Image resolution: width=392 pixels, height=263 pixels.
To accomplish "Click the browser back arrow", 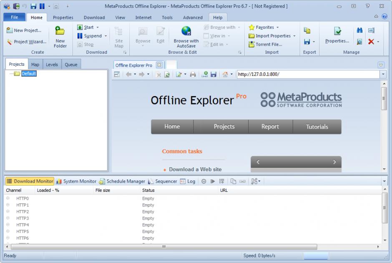I will (x=128, y=74).
